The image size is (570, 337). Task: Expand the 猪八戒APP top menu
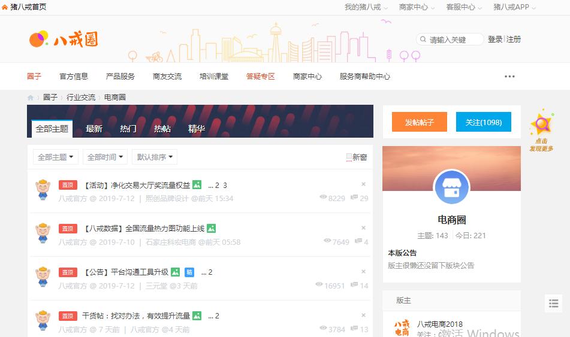514,7
